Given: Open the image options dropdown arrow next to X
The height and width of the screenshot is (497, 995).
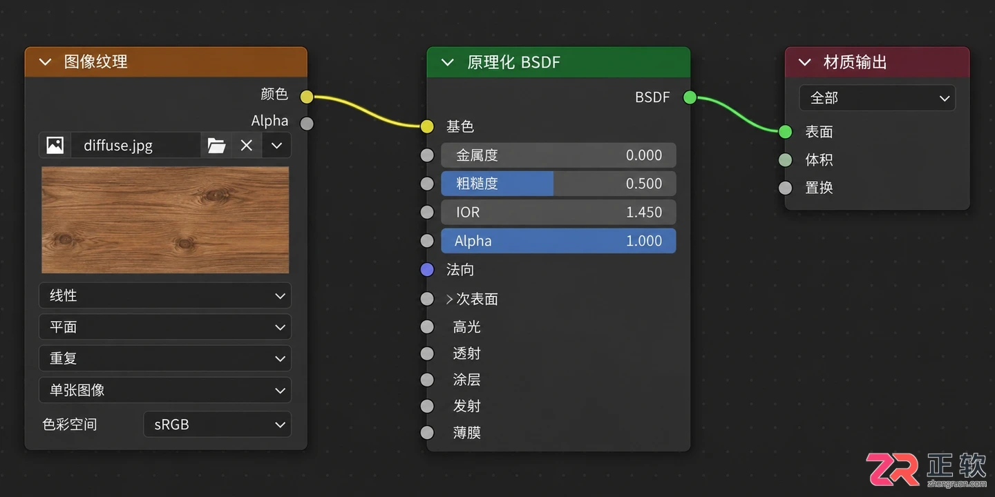Looking at the screenshot, I should coord(277,145).
